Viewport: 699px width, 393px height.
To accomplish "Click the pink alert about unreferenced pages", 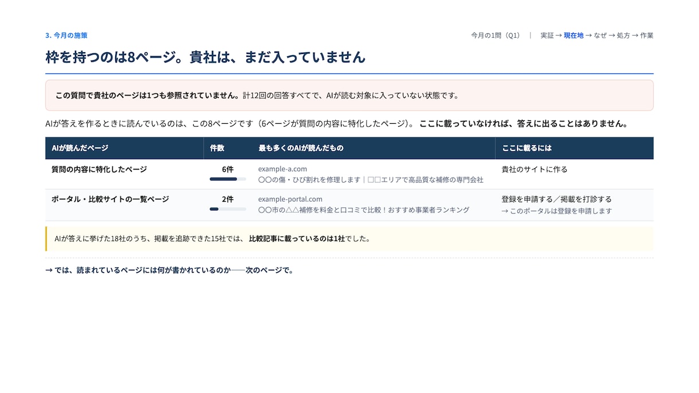I will (349, 95).
